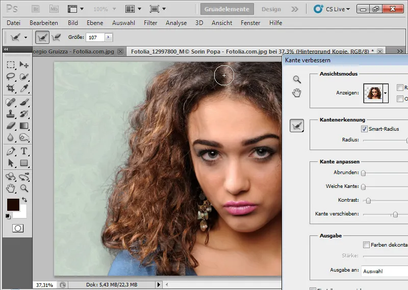Select the Blur tool
Viewport: 408px width, 290px height.
(10, 137)
